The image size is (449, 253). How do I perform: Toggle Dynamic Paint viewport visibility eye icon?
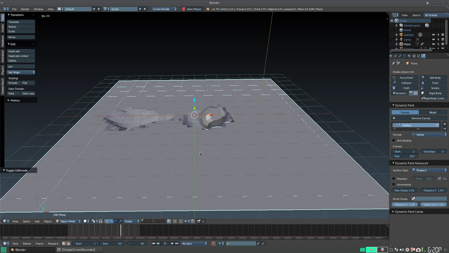pyautogui.click(x=416, y=93)
